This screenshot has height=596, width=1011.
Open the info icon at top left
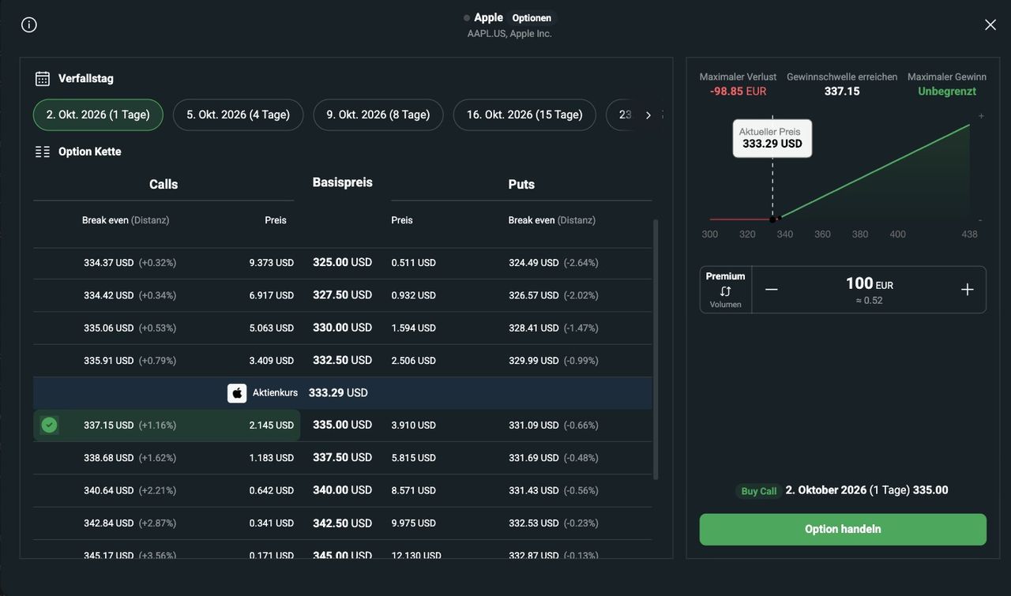(x=29, y=24)
